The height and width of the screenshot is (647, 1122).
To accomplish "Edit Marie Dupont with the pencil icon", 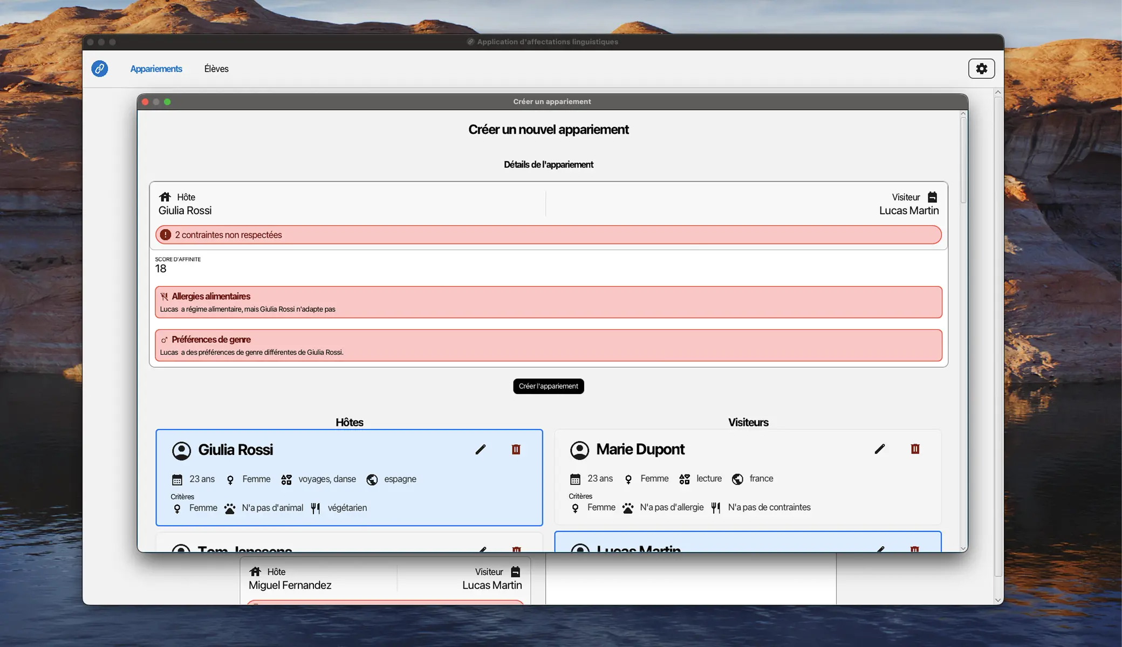I will [880, 449].
